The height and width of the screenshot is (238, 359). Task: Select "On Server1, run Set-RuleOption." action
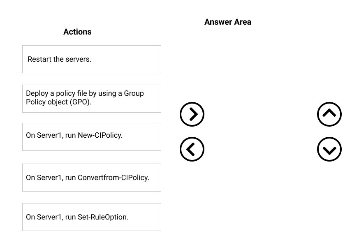tap(92, 217)
